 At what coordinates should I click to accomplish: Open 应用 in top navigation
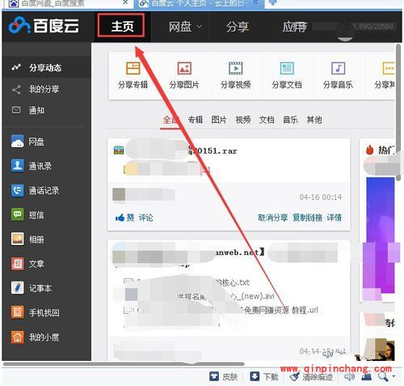(x=294, y=27)
